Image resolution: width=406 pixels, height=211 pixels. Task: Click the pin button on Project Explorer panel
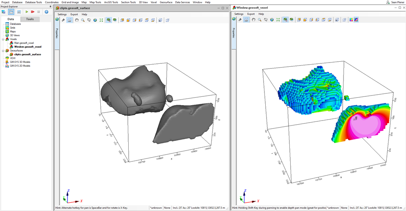(50, 7)
